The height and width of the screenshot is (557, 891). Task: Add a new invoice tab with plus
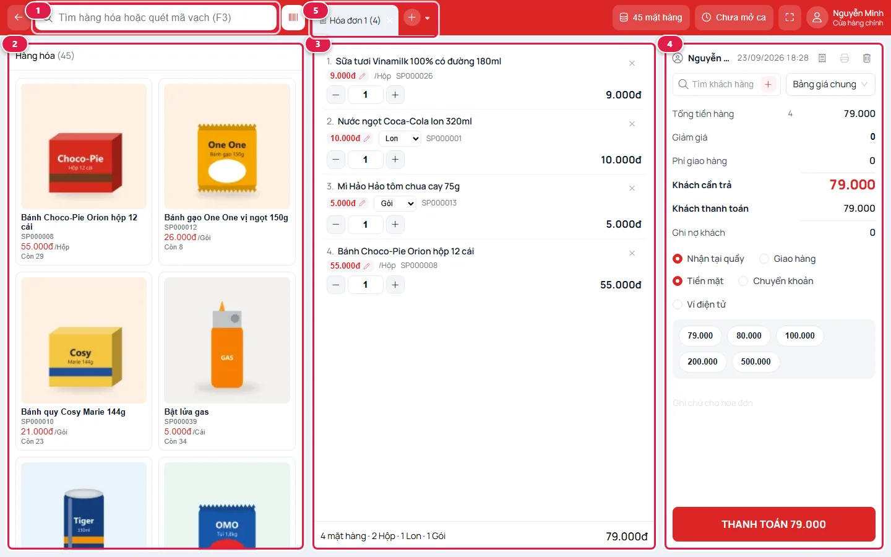[412, 18]
